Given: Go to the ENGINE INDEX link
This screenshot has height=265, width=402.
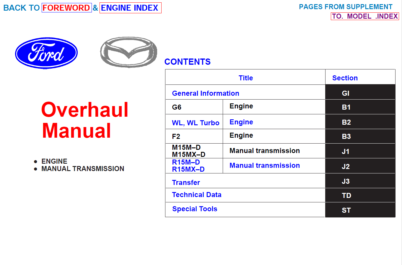Looking at the screenshot, I should point(130,8).
